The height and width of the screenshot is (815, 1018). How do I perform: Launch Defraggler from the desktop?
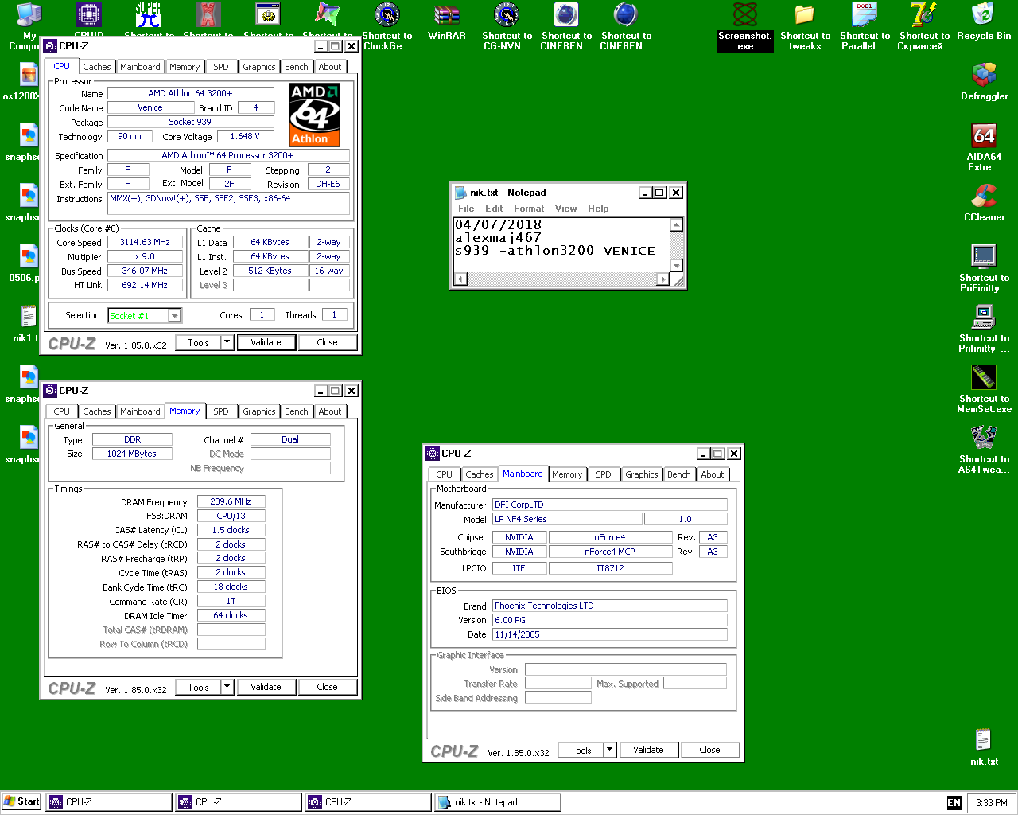pos(984,75)
